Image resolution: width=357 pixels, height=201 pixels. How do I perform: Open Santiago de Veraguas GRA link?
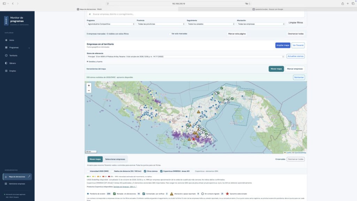pyautogui.click(x=125, y=187)
